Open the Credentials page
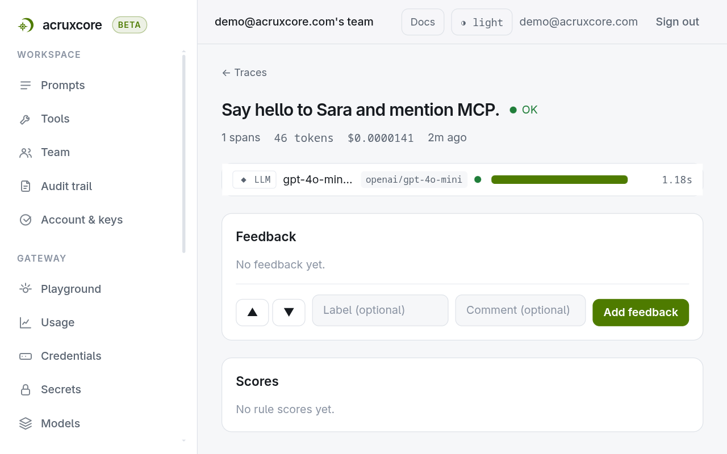 pyautogui.click(x=71, y=356)
